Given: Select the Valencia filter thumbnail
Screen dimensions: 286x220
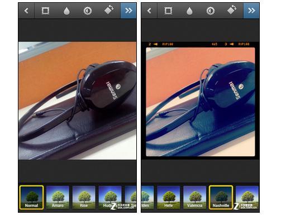Looking at the screenshot, I should (195, 197).
